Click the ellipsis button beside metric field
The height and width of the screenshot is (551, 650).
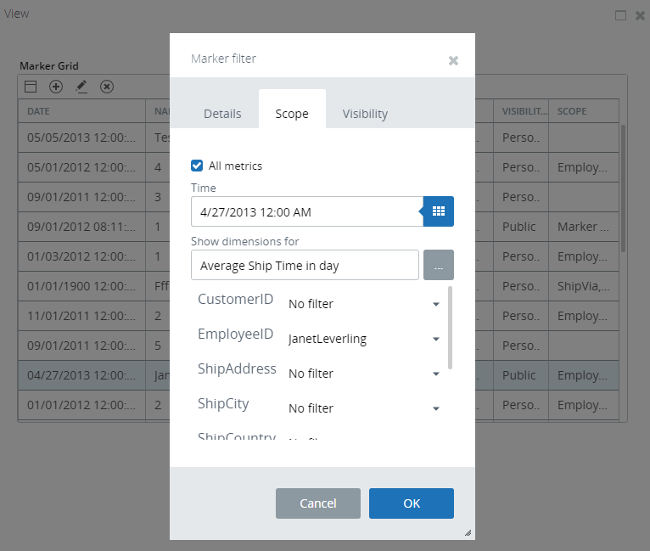click(x=439, y=265)
